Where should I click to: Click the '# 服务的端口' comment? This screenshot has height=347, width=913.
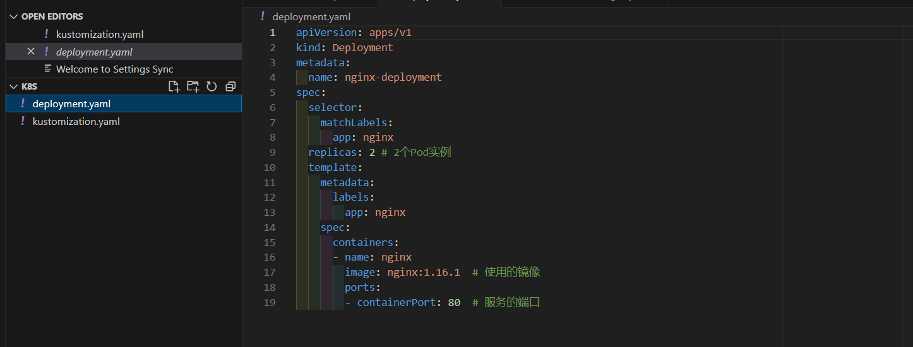click(506, 303)
